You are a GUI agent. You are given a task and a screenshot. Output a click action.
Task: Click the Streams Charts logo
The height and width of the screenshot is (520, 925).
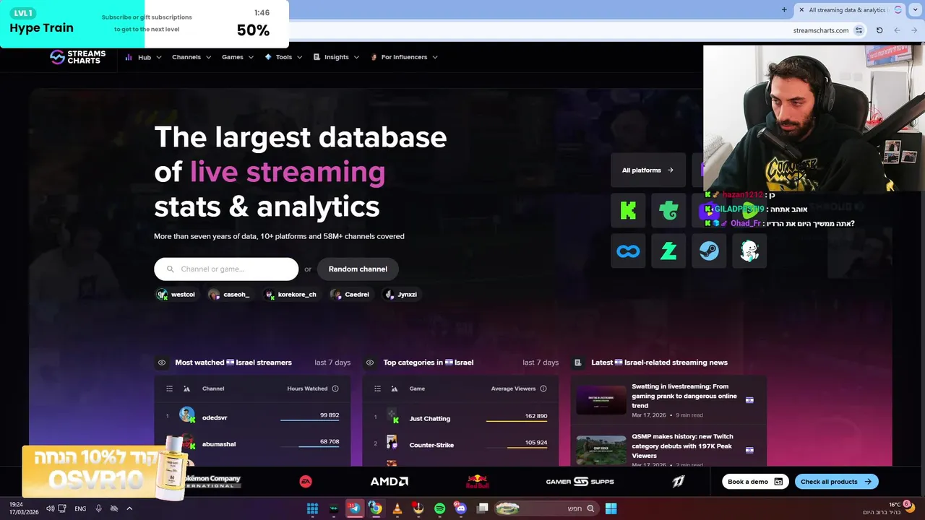77,57
